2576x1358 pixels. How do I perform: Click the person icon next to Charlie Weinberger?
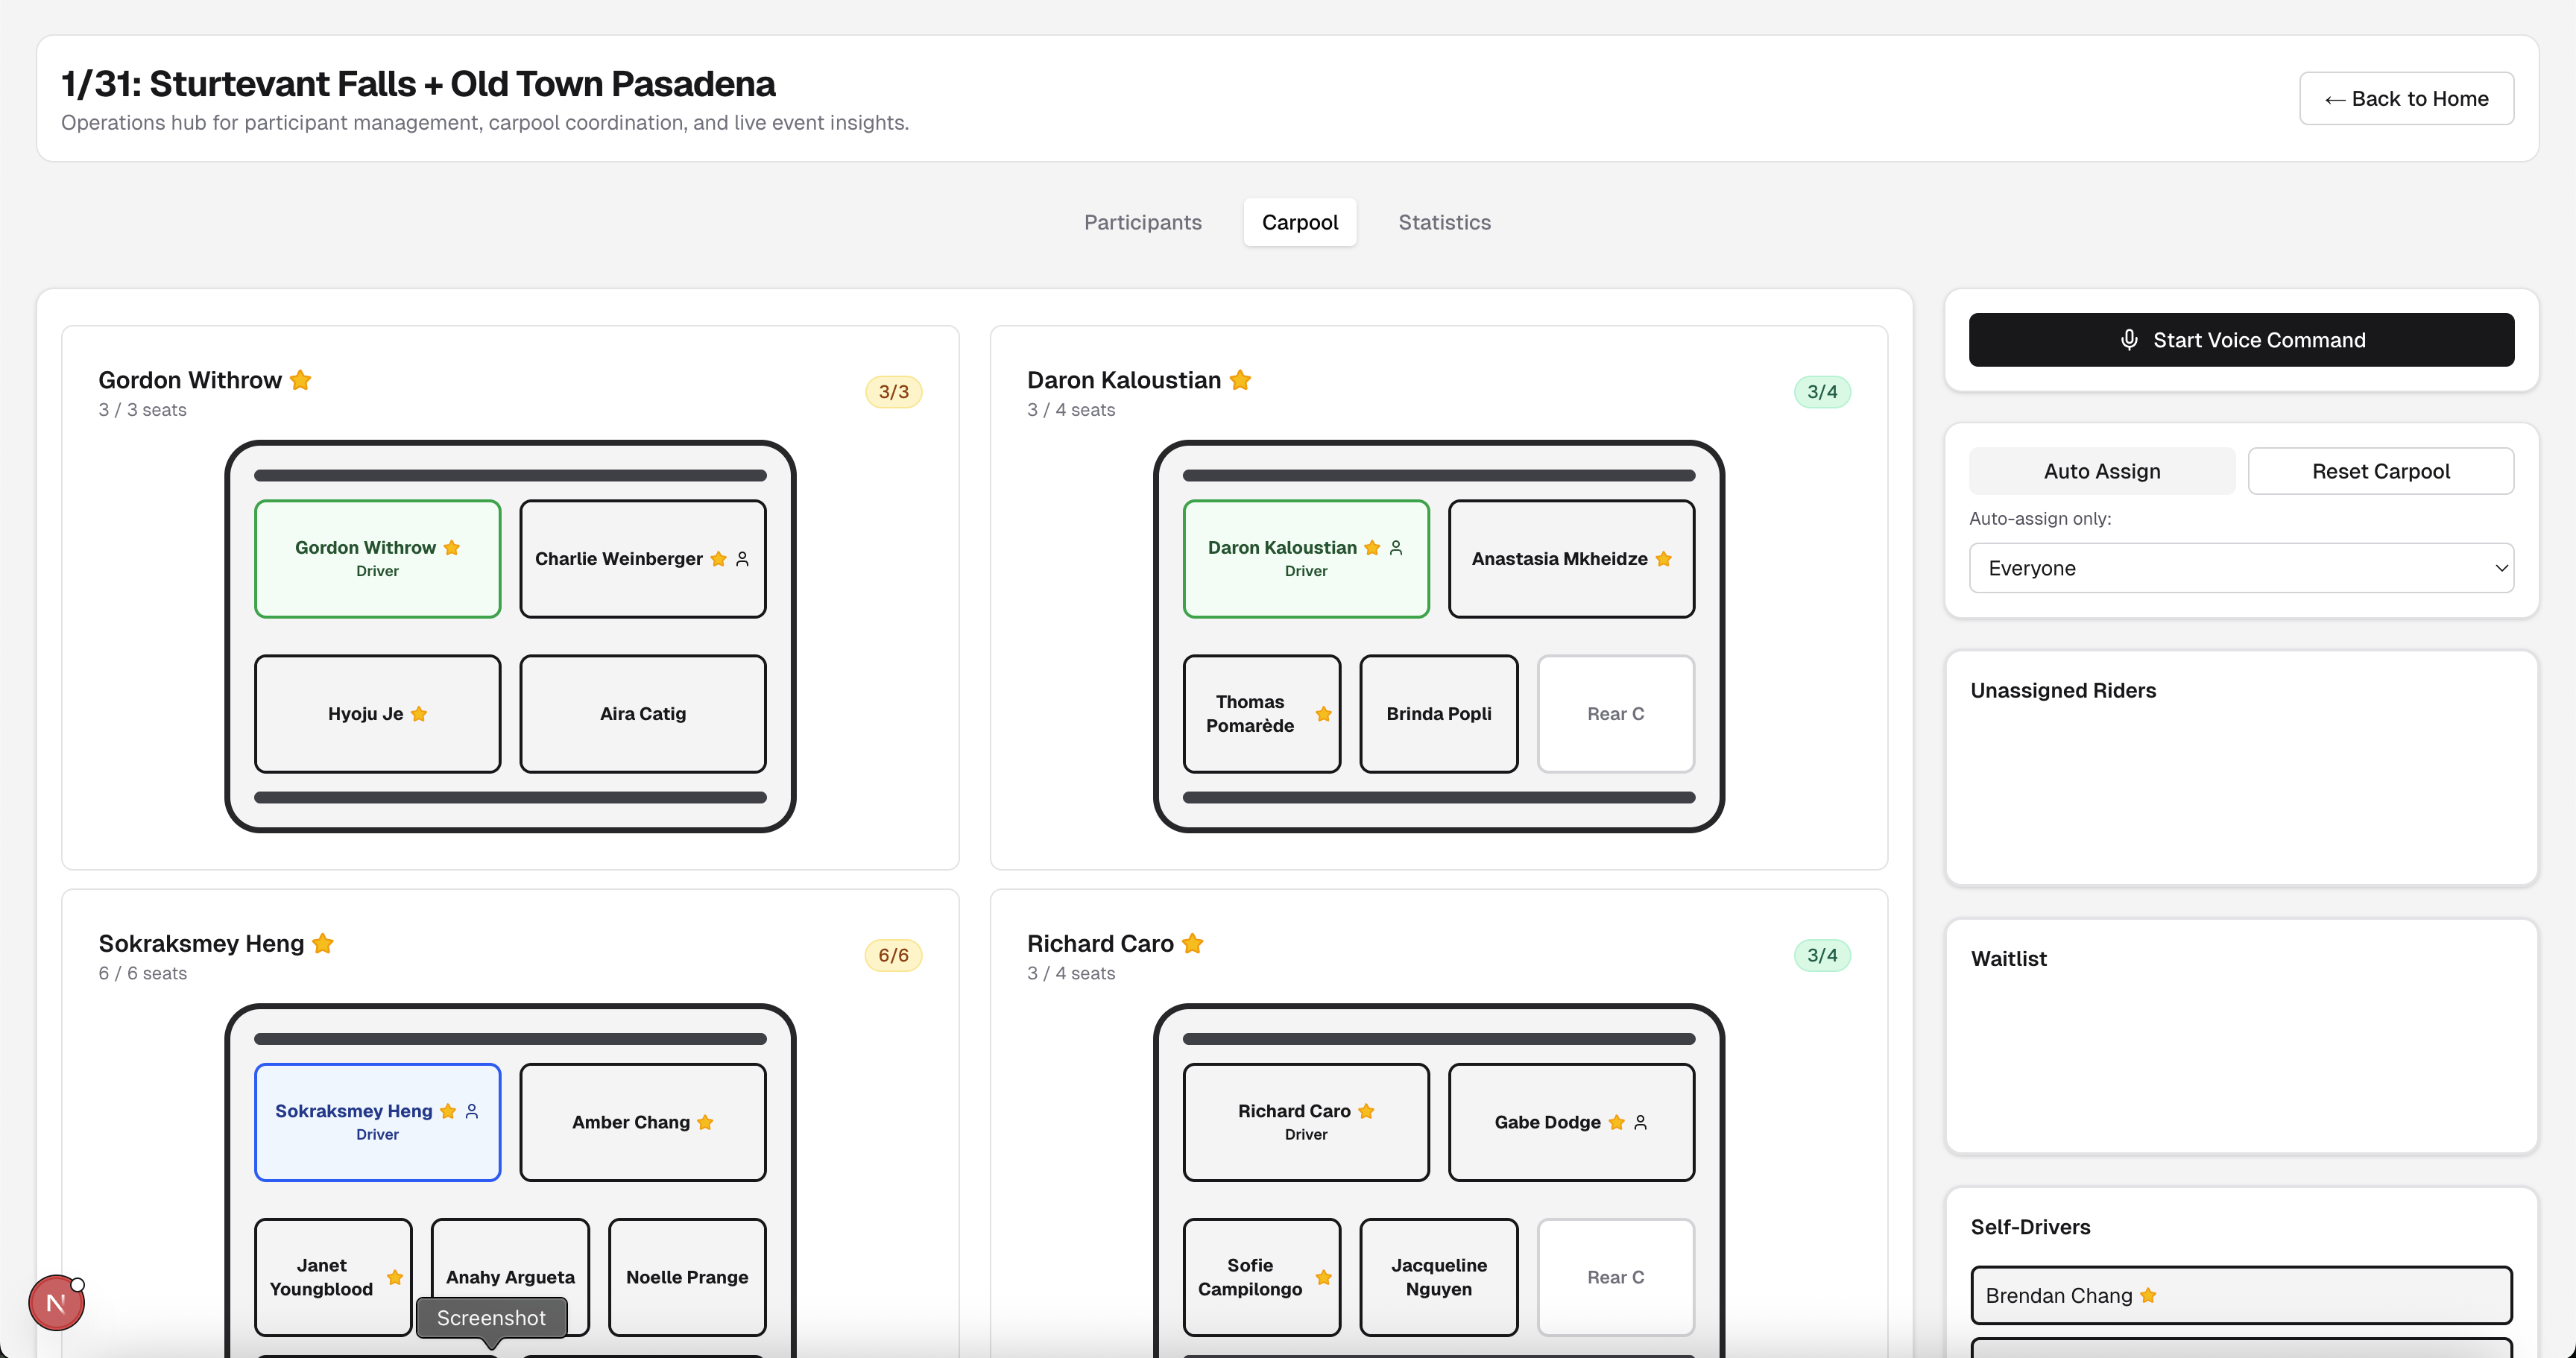[x=742, y=559]
